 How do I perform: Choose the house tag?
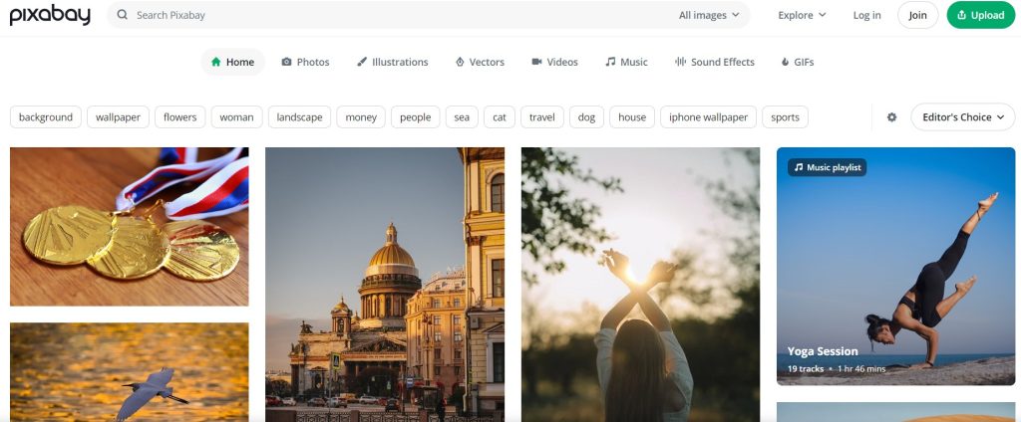click(632, 117)
